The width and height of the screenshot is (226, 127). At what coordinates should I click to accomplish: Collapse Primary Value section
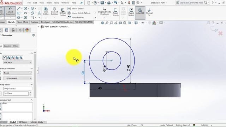coord(31,85)
